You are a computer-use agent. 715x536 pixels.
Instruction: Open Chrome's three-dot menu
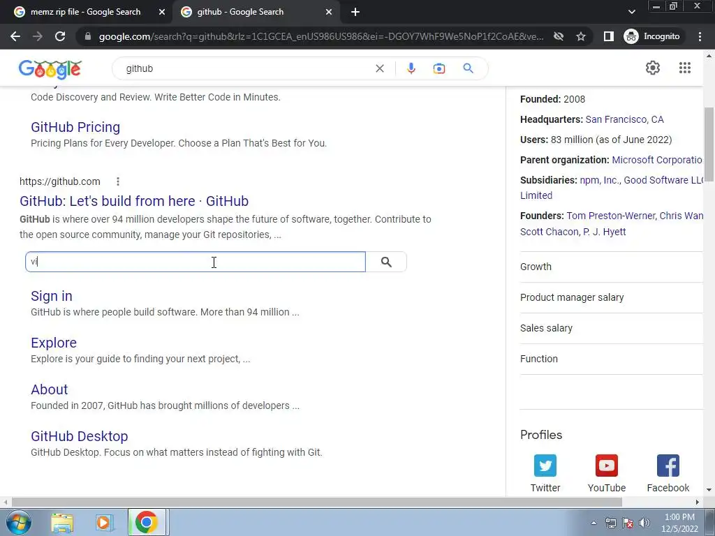[700, 36]
